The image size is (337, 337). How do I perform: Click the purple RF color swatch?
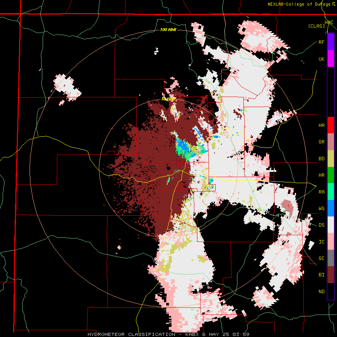click(331, 42)
